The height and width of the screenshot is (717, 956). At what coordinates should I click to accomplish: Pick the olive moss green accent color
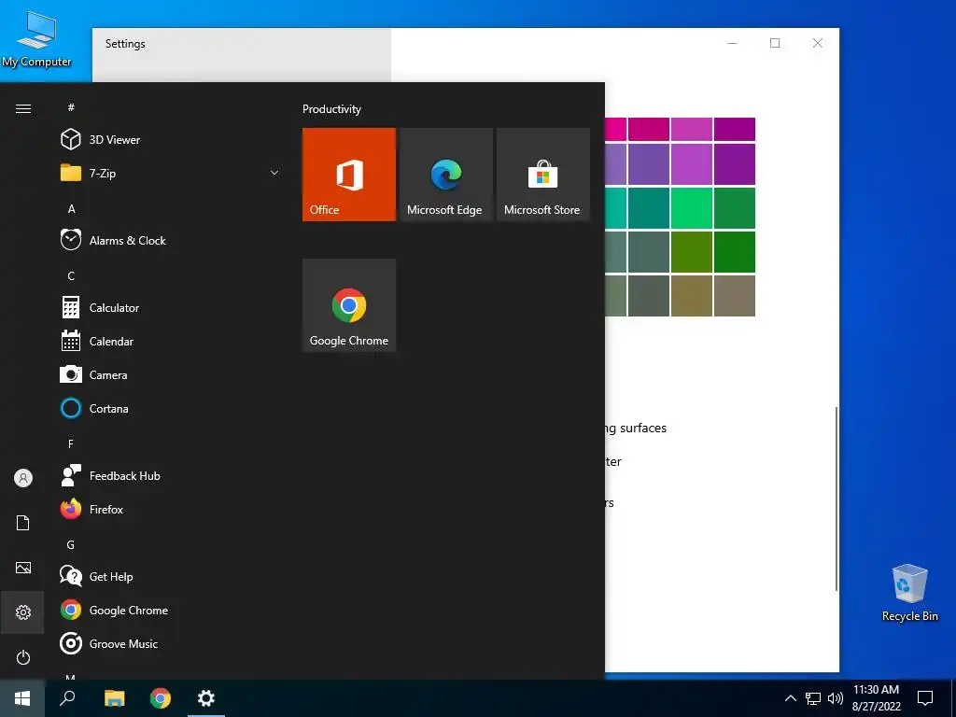[692, 252]
